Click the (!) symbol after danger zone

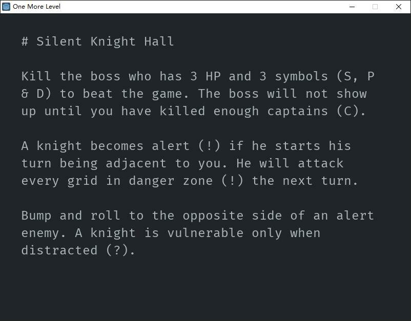[x=232, y=180]
